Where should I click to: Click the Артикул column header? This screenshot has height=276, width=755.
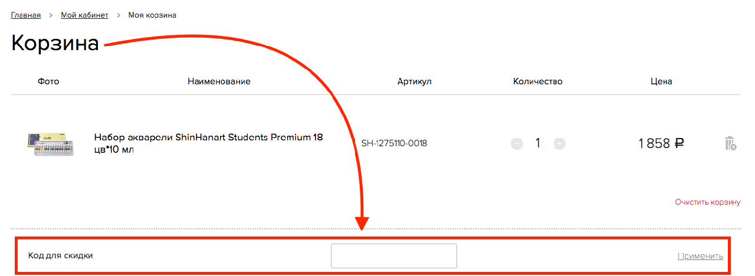pos(415,81)
